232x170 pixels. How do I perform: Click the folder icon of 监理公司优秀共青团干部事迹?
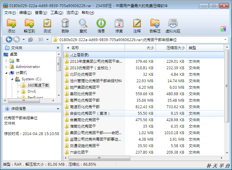click(x=67, y=139)
